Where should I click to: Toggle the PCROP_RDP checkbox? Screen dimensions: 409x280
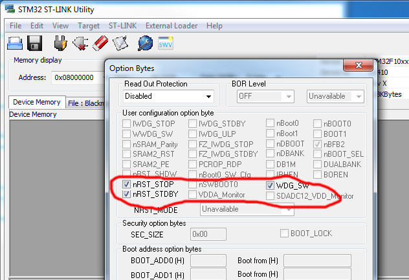click(x=192, y=165)
